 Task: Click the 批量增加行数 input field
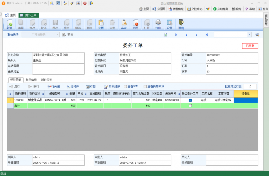pos(250,87)
